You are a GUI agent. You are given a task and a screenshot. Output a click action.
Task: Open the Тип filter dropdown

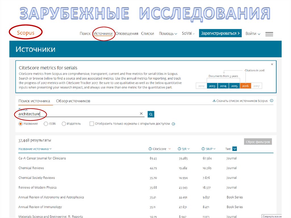click(234, 149)
